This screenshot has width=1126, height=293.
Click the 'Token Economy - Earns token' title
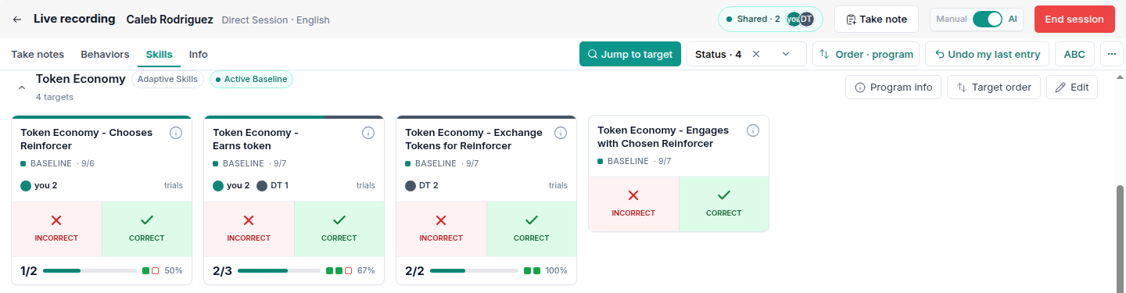[x=256, y=139]
